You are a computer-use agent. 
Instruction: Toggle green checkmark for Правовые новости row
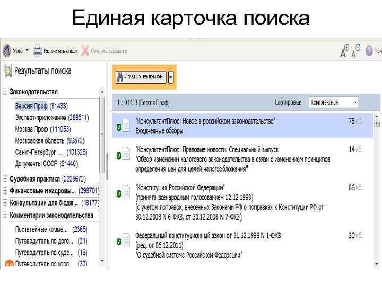pyautogui.click(x=119, y=156)
